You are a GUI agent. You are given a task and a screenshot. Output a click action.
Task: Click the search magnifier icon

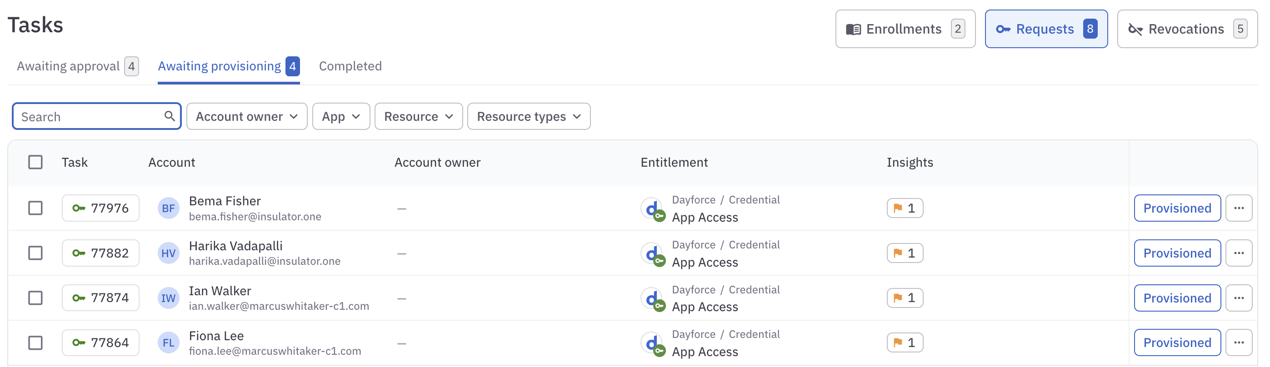pyautogui.click(x=169, y=116)
